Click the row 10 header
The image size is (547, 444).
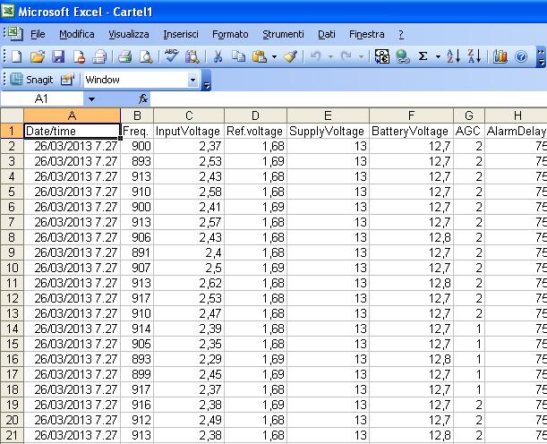click(x=11, y=268)
